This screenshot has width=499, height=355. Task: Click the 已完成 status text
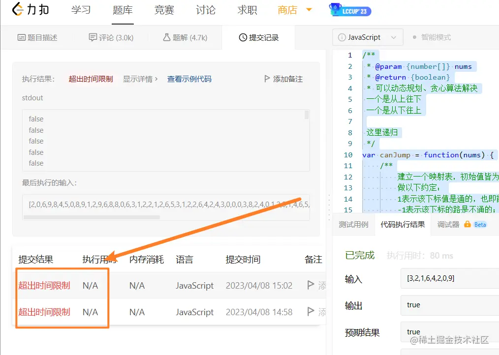pos(360,255)
